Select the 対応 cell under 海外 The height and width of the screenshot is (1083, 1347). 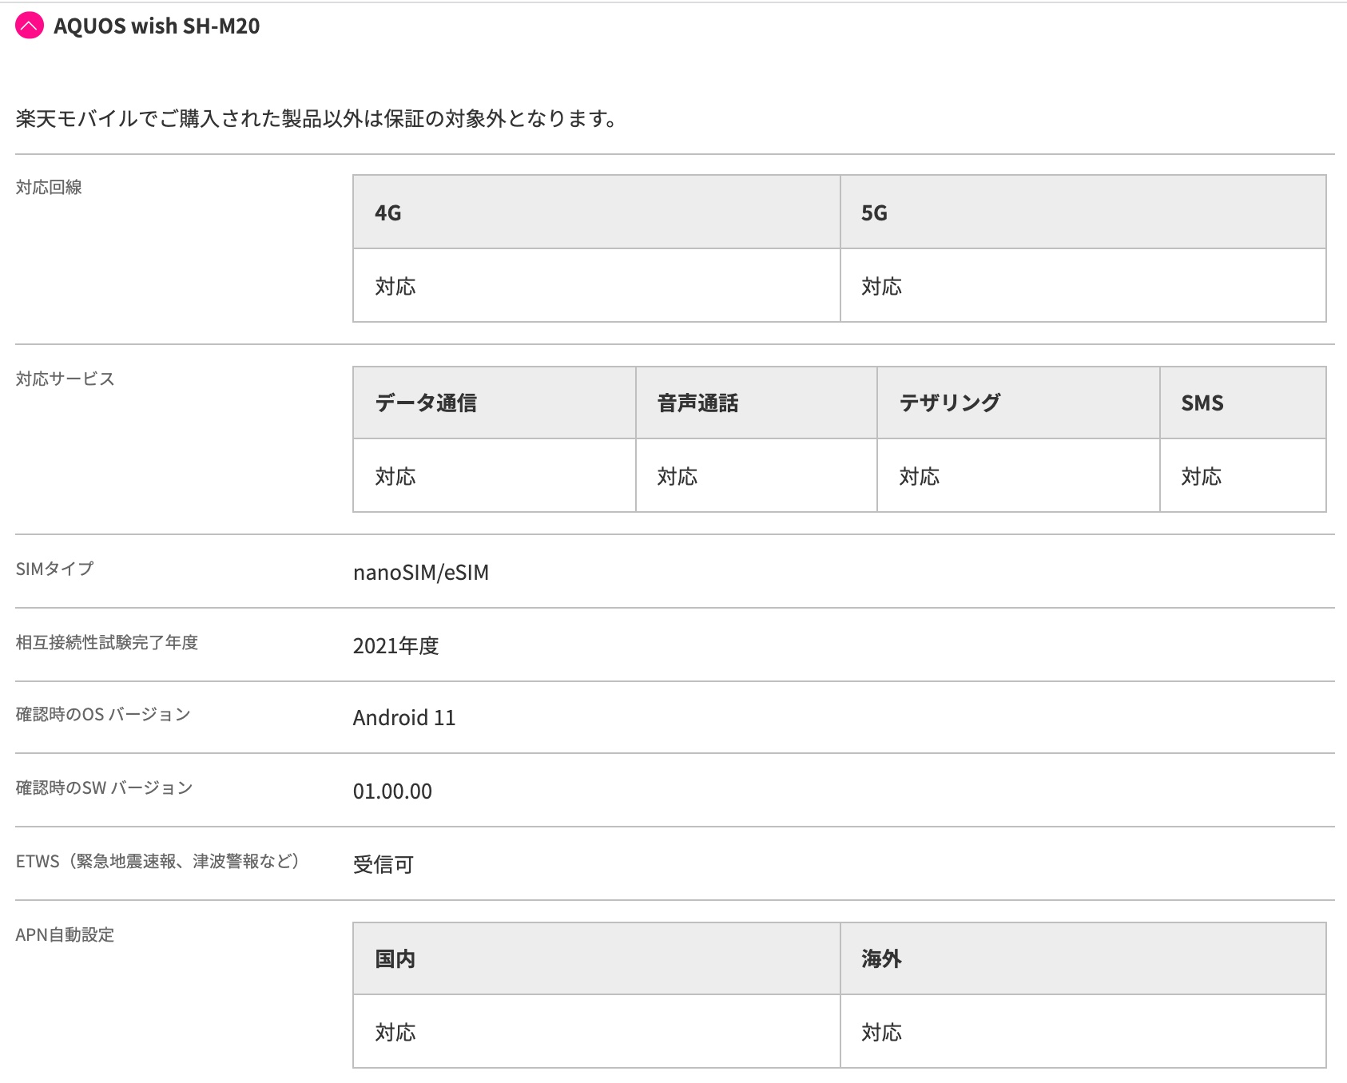[x=1083, y=1032]
